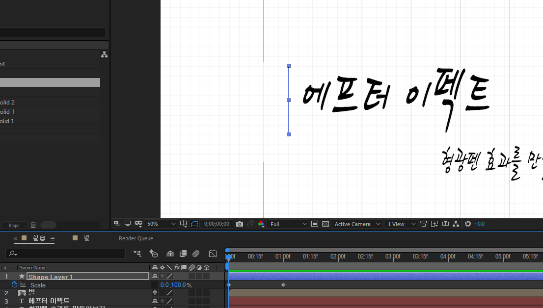The image size is (543, 308).
Task: Delete selected item with trash icon
Action: tap(33, 225)
